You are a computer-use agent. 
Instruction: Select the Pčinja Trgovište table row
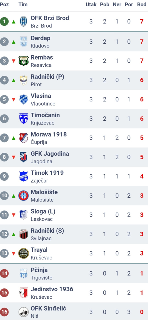74,273
